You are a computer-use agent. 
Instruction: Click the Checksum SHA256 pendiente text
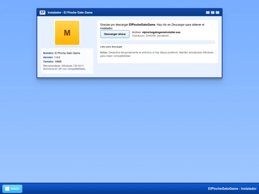[x=151, y=36]
